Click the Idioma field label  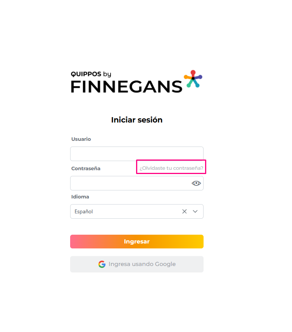coord(80,197)
